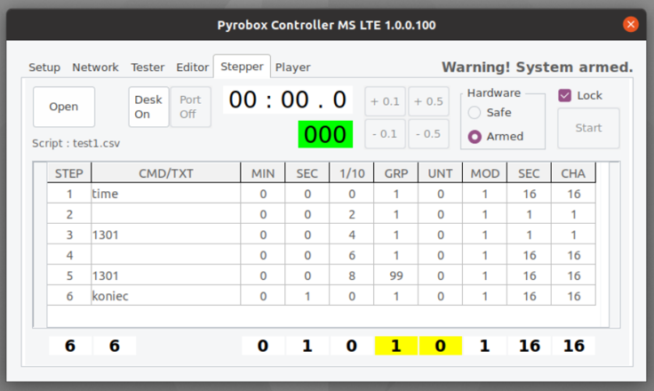
Task: Select the koniec row in step table
Action: click(165, 296)
